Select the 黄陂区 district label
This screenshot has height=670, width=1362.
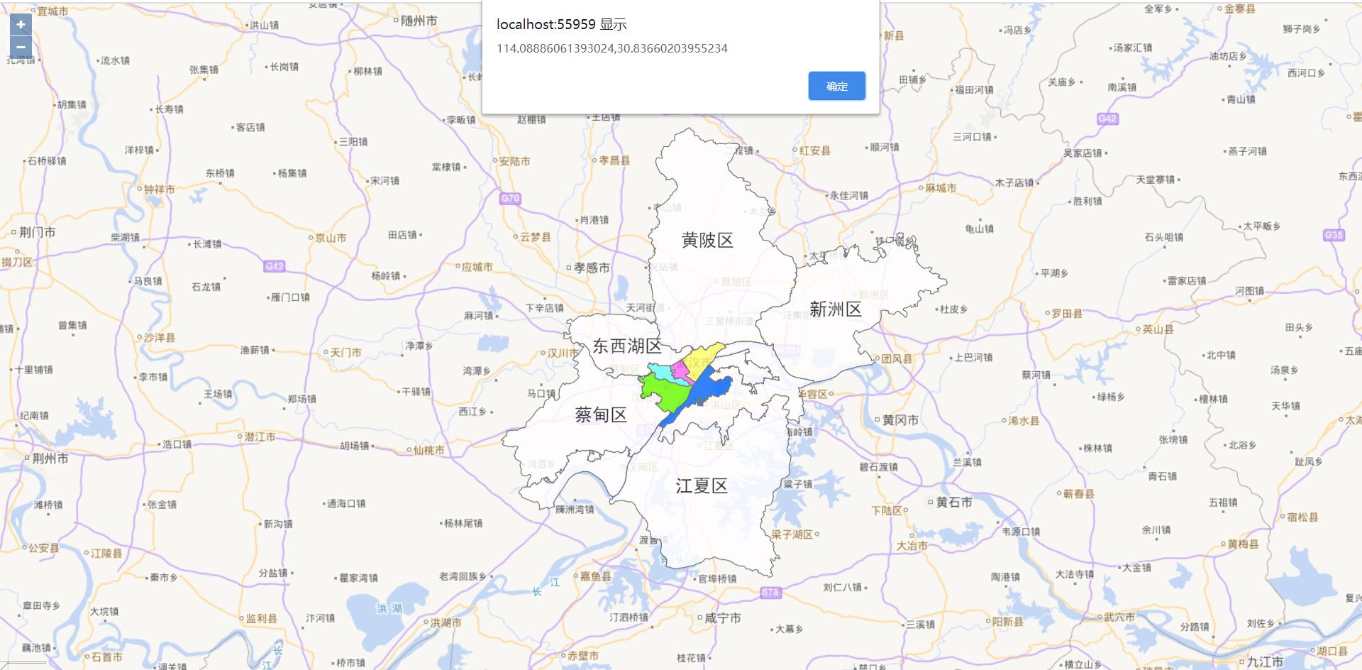pos(707,241)
